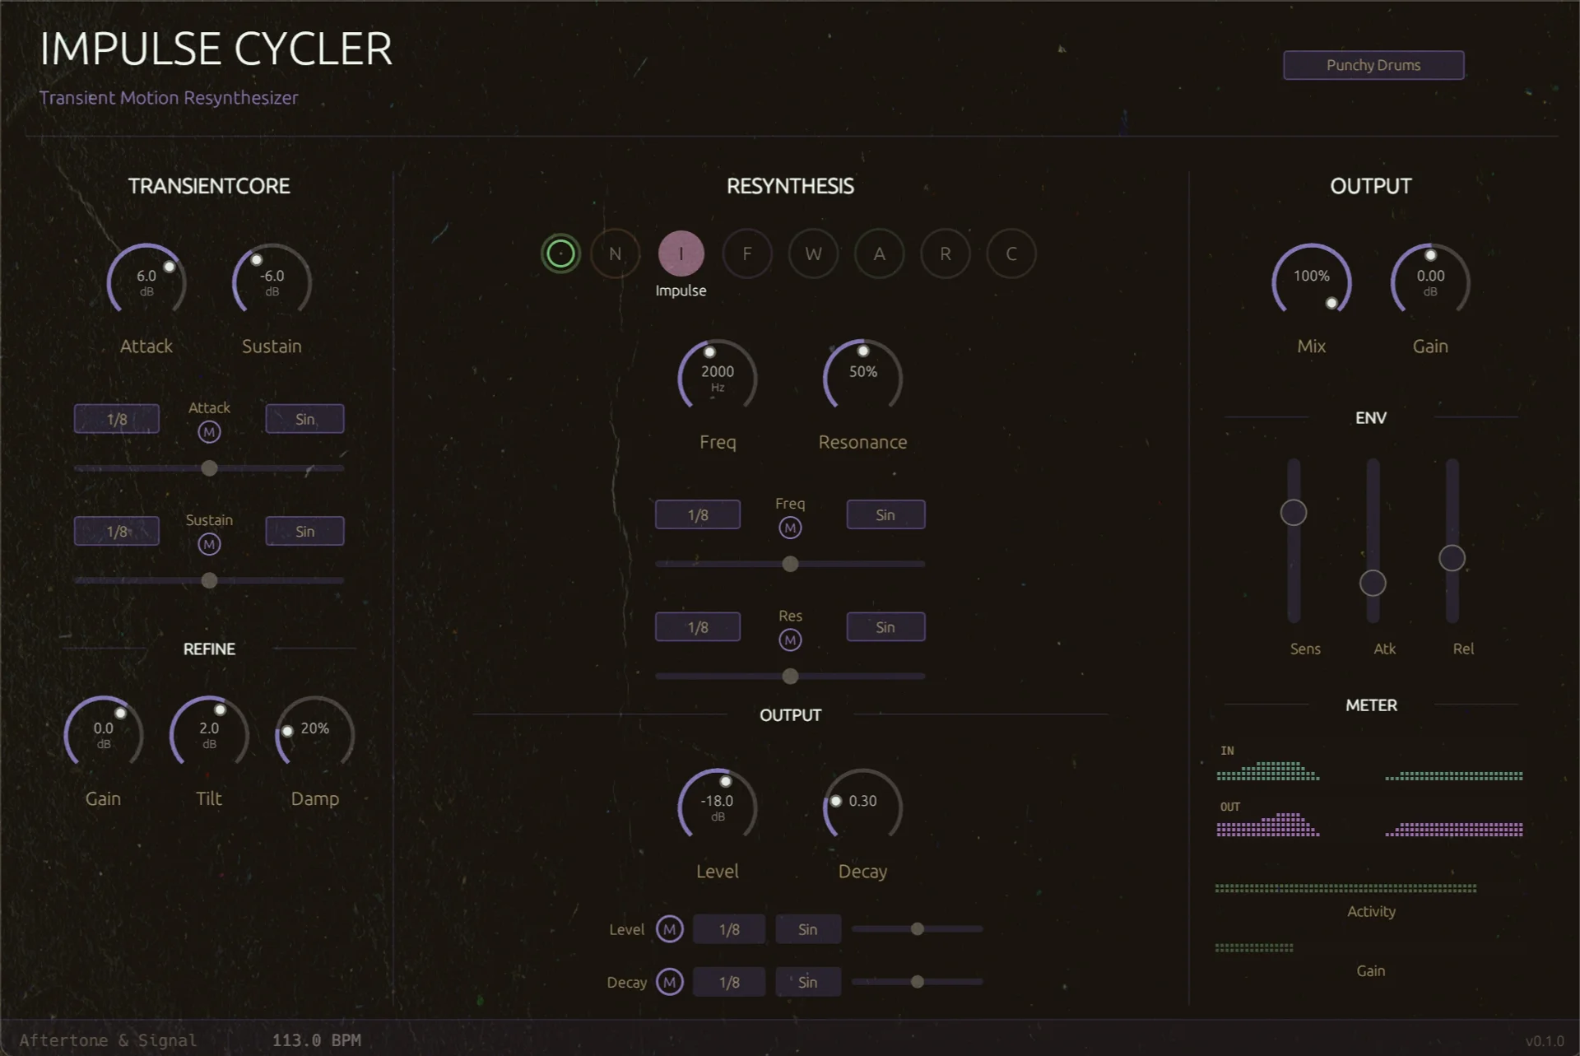Select the C resynthesis mode icon
Viewport: 1580px width, 1056px height.
[1011, 254]
